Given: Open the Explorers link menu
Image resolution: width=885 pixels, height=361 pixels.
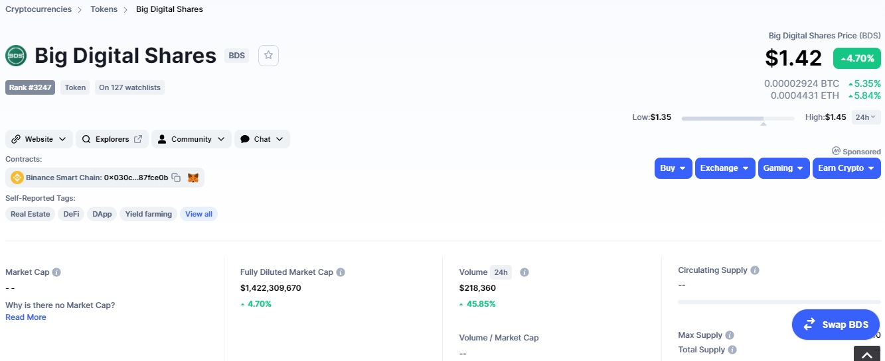Looking at the screenshot, I should (x=112, y=139).
